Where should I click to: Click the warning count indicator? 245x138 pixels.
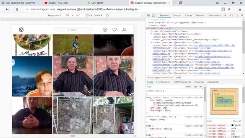click(231, 15)
